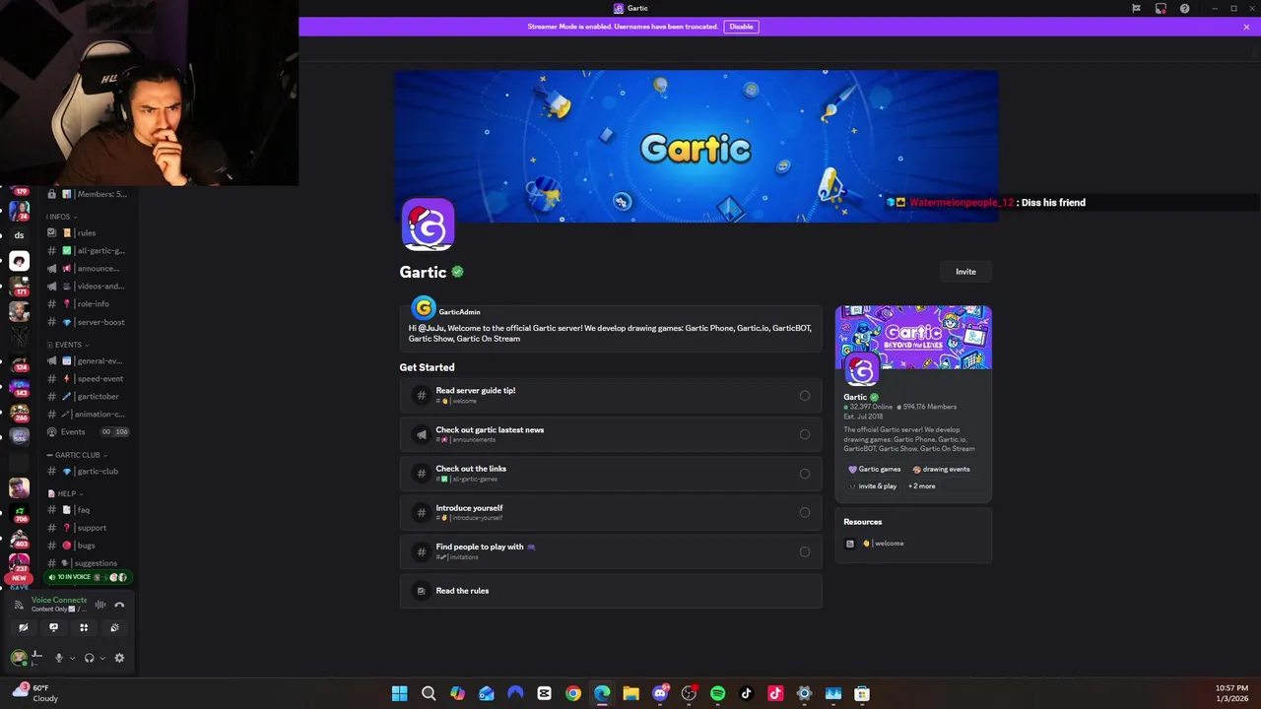Image resolution: width=1261 pixels, height=709 pixels.
Task: Open weather widget showing 60°F Cloudy
Action: click(x=34, y=693)
